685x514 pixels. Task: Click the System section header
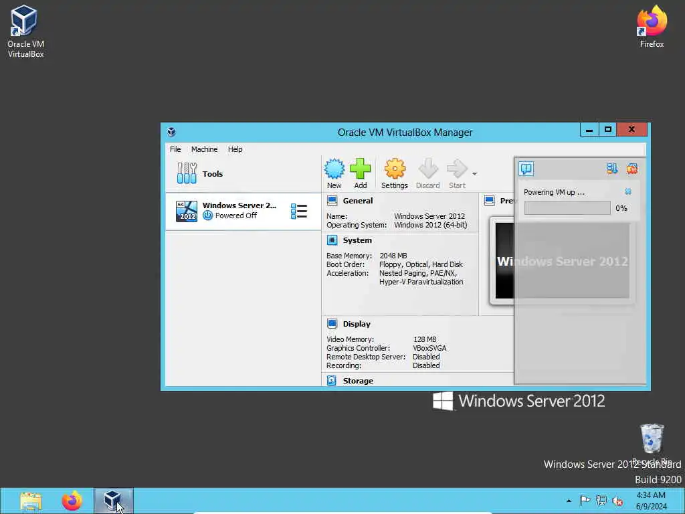(x=357, y=240)
